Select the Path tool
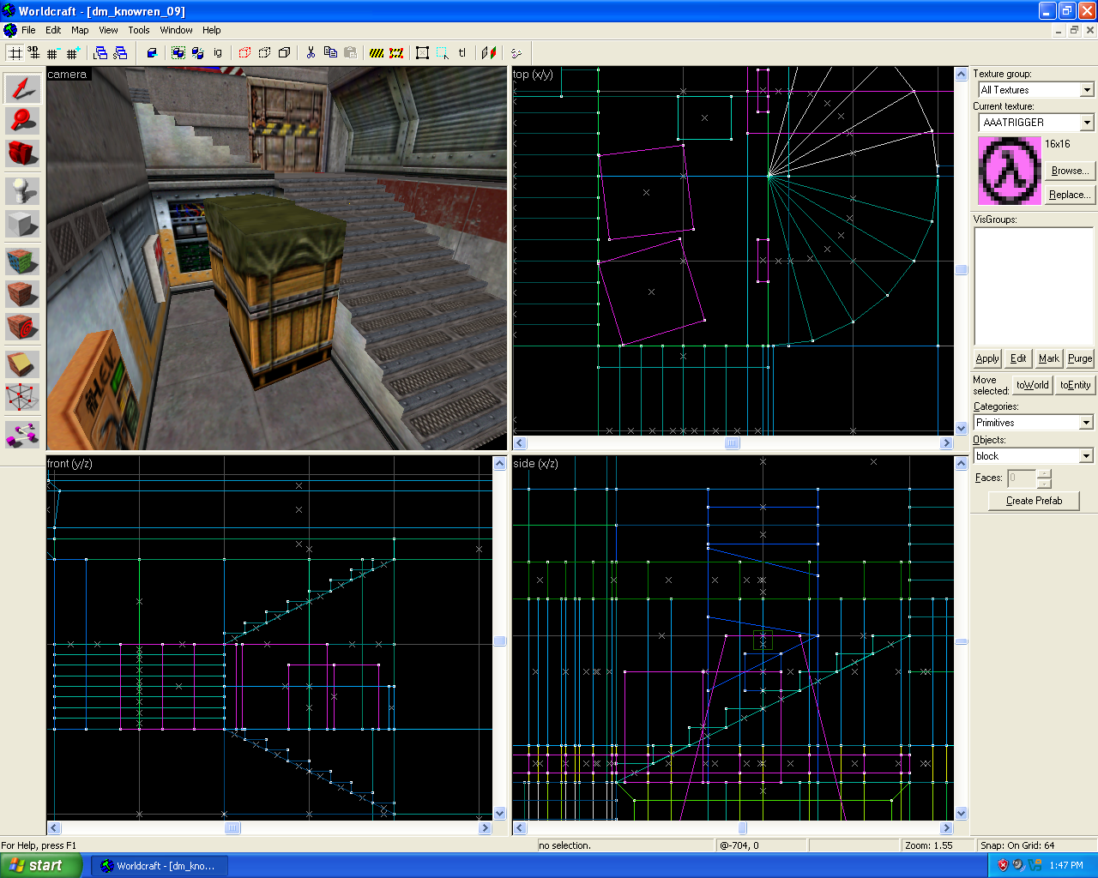This screenshot has height=878, width=1098. [x=22, y=434]
